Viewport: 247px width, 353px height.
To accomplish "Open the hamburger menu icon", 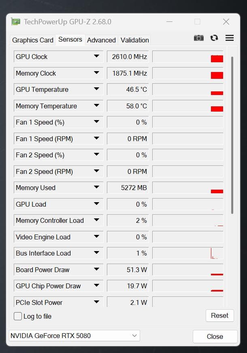I will click(230, 38).
